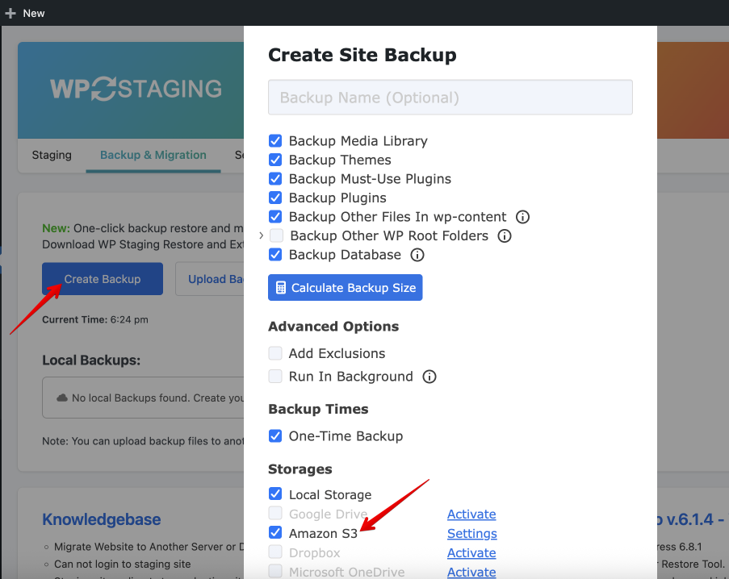This screenshot has width=729, height=579.
Task: Toggle Backup Other Files In wp-content checkbox
Action: coord(275,217)
